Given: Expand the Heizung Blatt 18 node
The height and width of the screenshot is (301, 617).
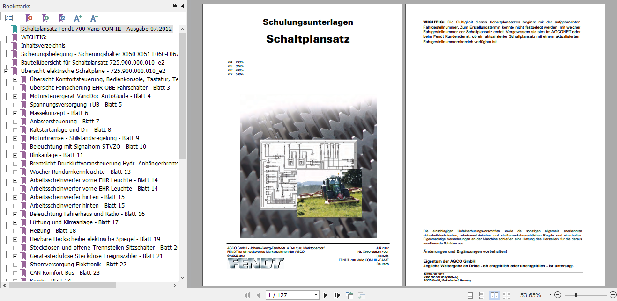Looking at the screenshot, I should 15,231.
